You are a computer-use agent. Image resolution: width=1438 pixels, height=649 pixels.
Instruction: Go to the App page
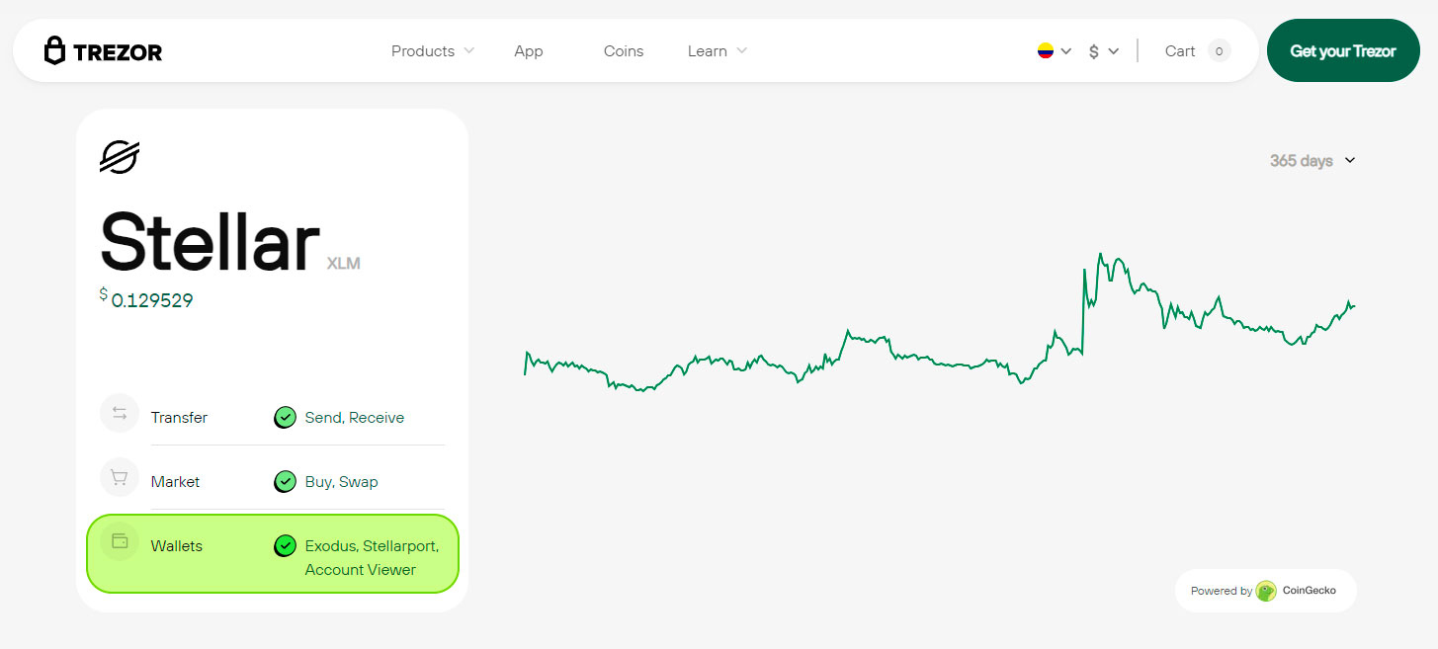point(529,51)
